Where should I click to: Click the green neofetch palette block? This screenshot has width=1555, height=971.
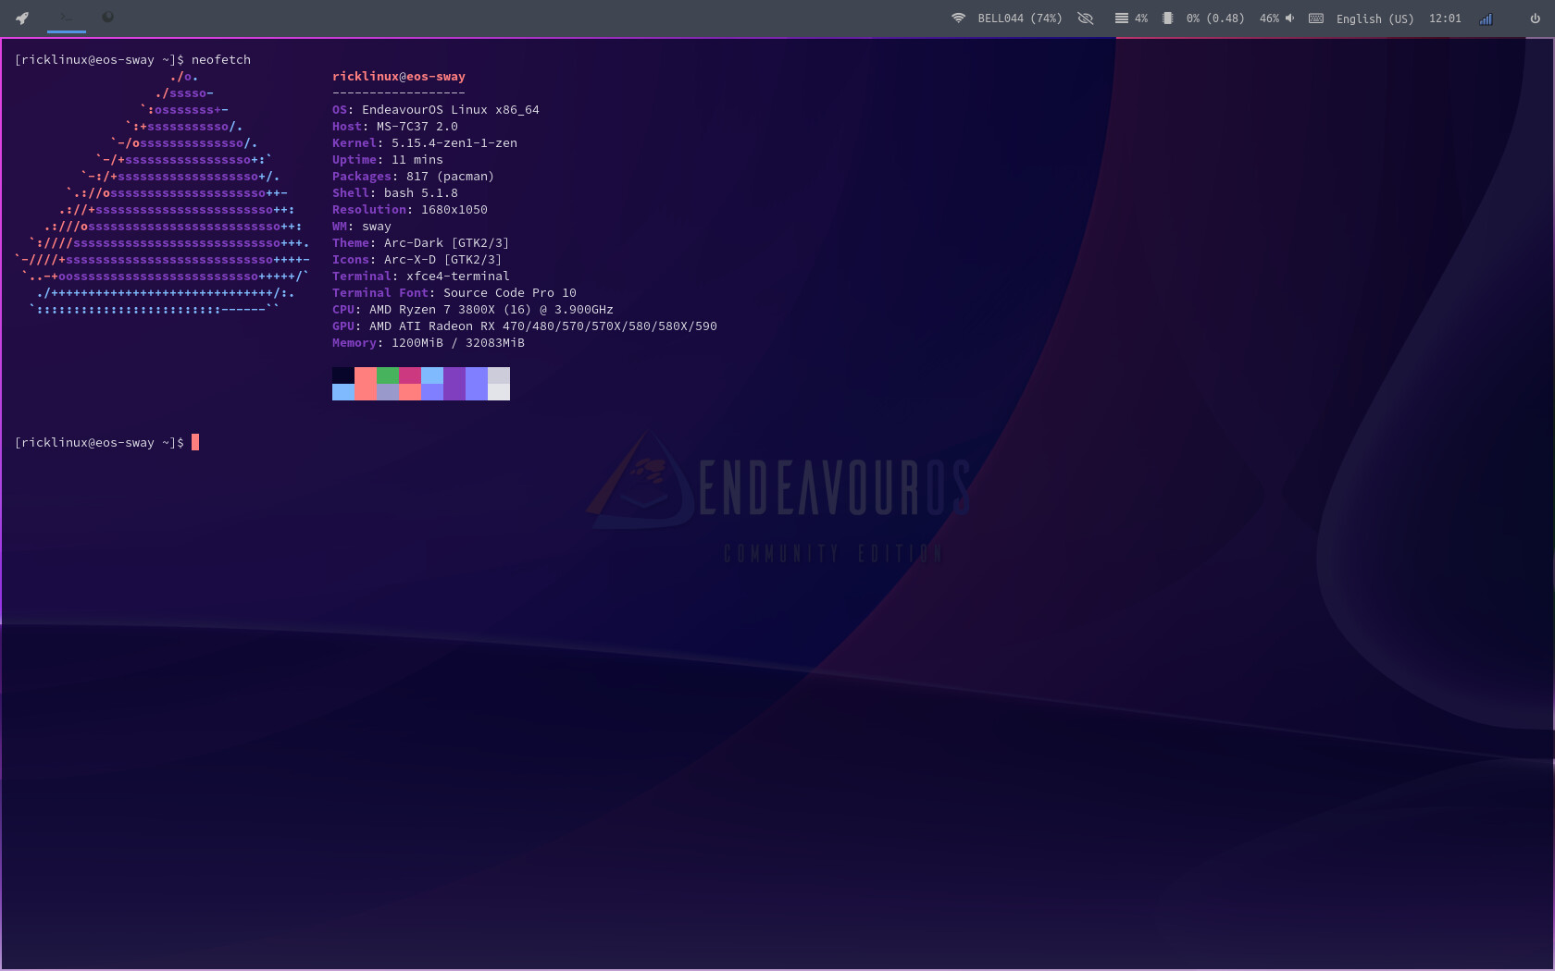point(388,375)
